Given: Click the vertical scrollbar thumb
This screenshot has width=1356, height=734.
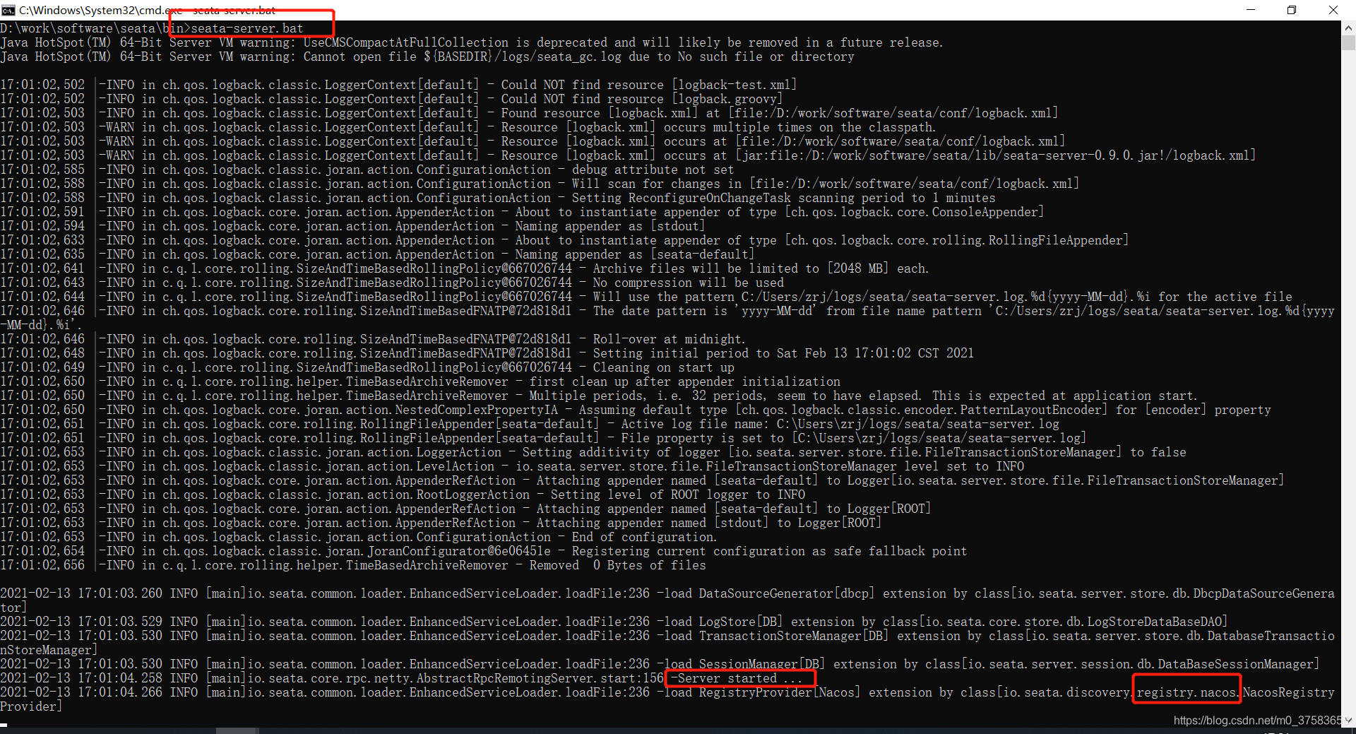Looking at the screenshot, I should [x=1348, y=43].
